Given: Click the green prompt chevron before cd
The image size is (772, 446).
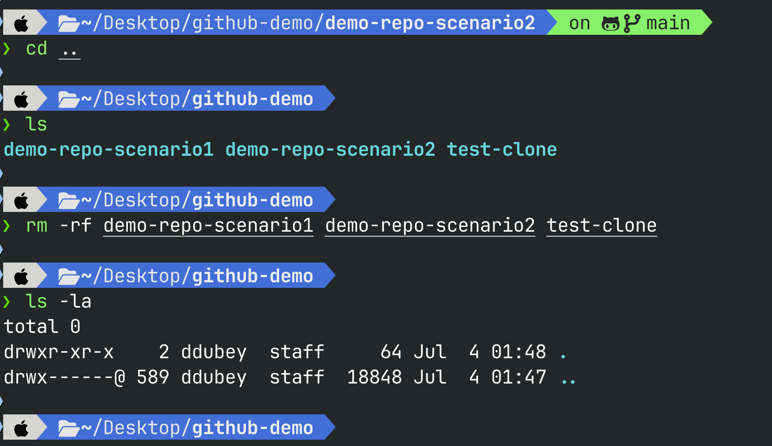Looking at the screenshot, I should 7,49.
